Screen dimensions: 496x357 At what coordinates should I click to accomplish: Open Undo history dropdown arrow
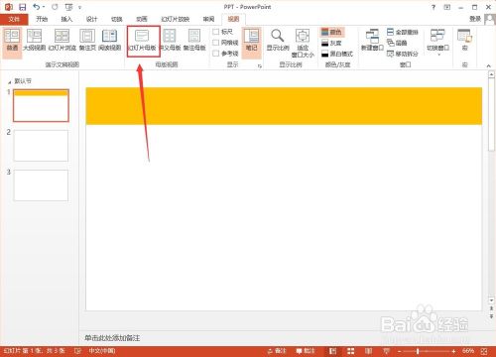tap(44, 7)
